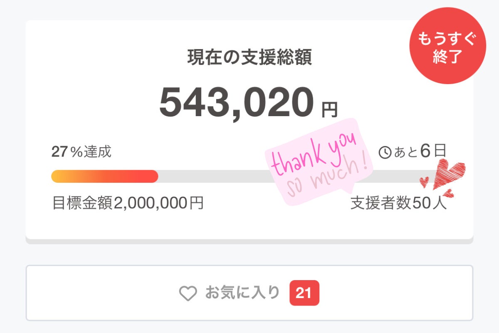The image size is (499, 333).
Task: Click the 543,020 total amount figure
Action: [236, 103]
